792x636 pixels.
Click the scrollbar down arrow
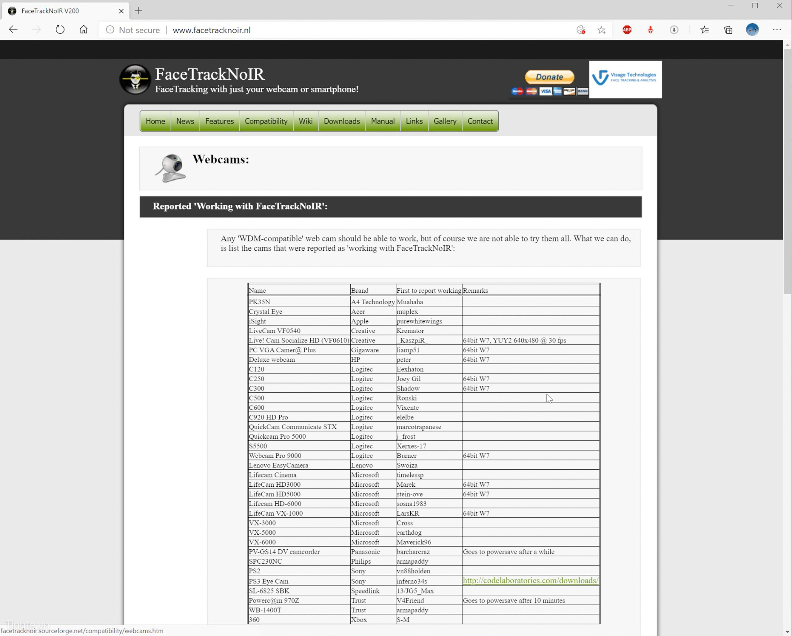click(787, 632)
